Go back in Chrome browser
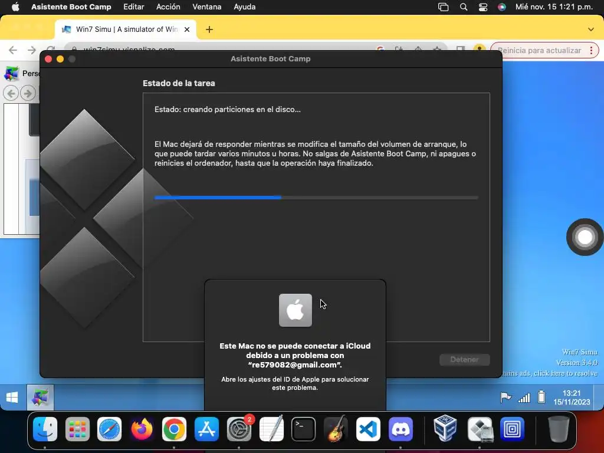Image resolution: width=604 pixels, height=453 pixels. (13, 50)
